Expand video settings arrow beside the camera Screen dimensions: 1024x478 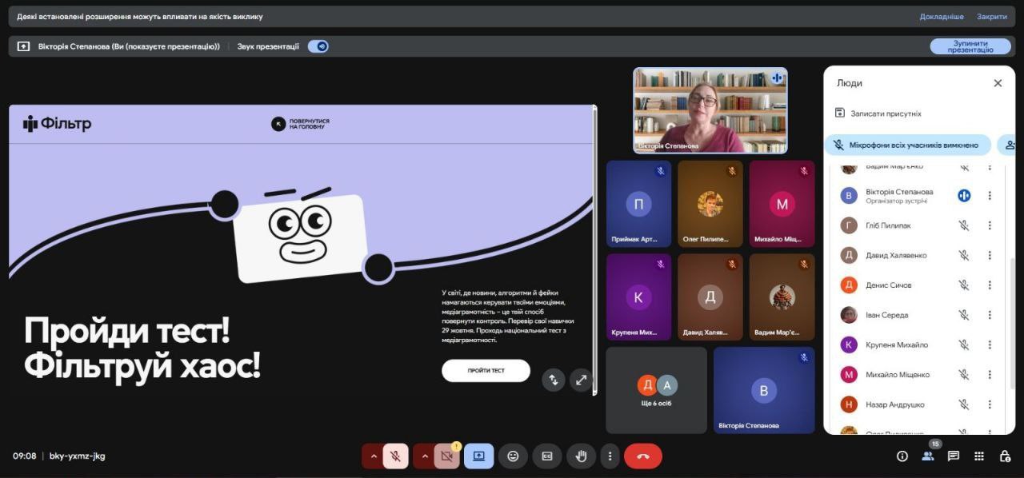coord(424,456)
